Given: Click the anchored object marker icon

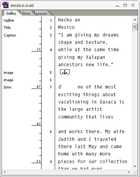Looking at the screenshot, I should point(65,72).
